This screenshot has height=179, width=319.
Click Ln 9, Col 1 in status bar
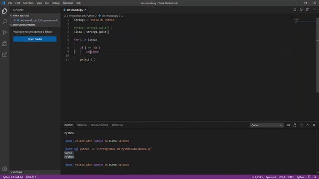257,177
